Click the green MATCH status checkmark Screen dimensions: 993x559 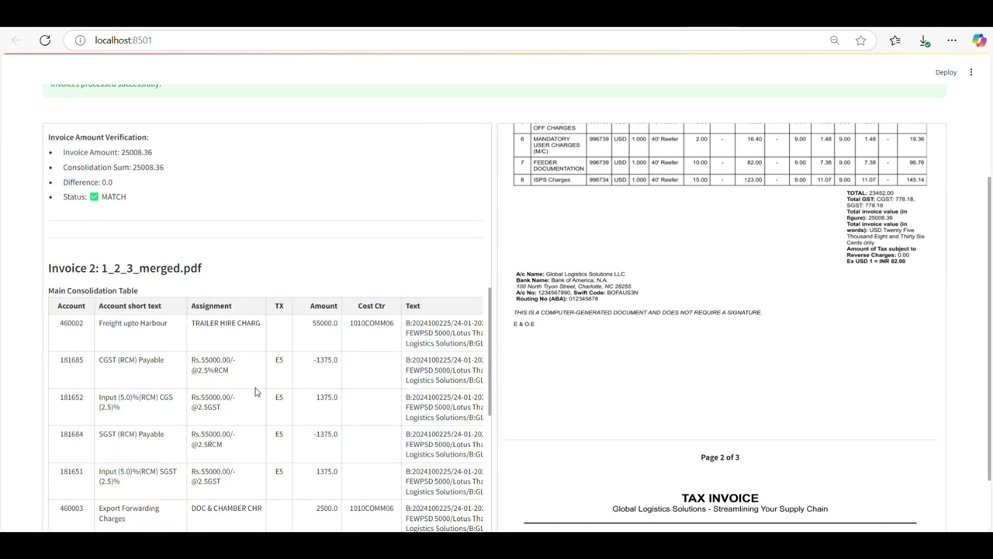[94, 197]
